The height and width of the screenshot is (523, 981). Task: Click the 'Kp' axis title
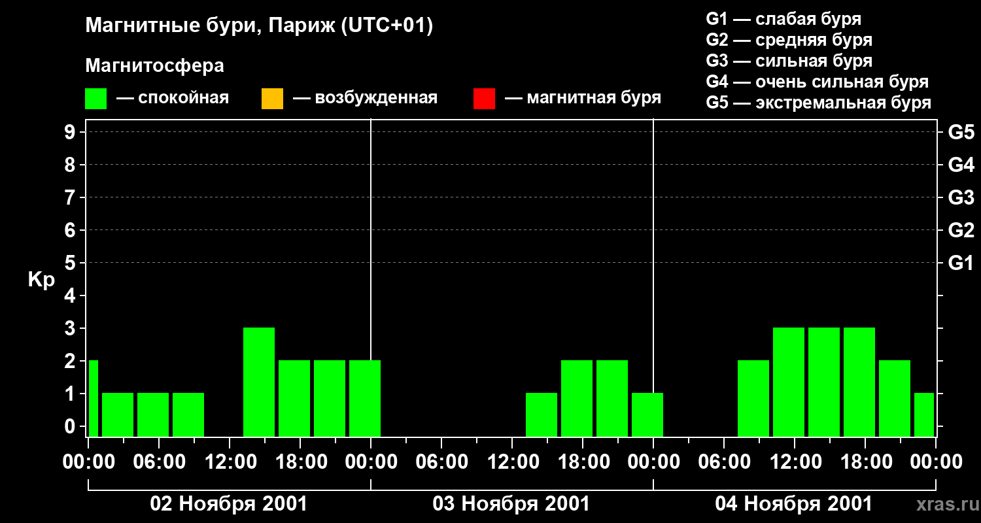pos(41,280)
